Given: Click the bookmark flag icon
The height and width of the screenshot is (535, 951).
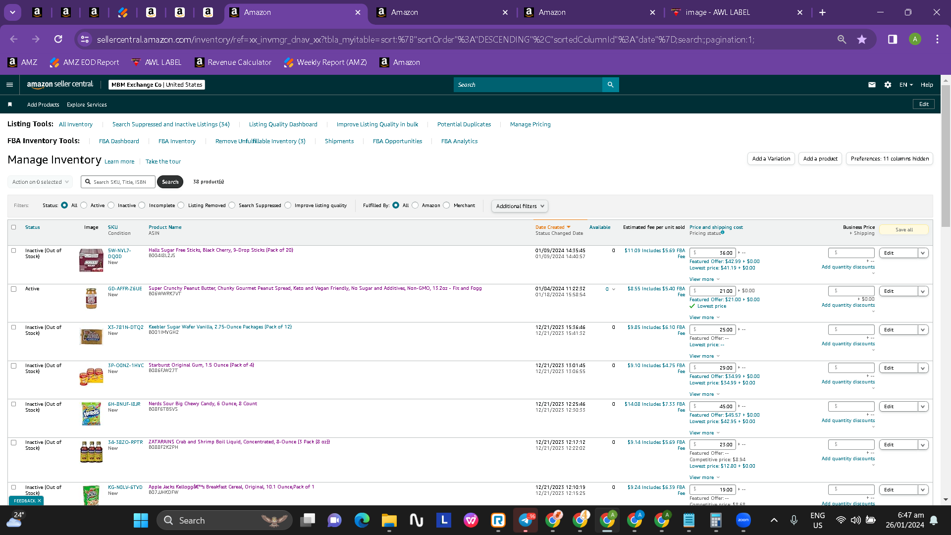Looking at the screenshot, I should click(x=10, y=105).
